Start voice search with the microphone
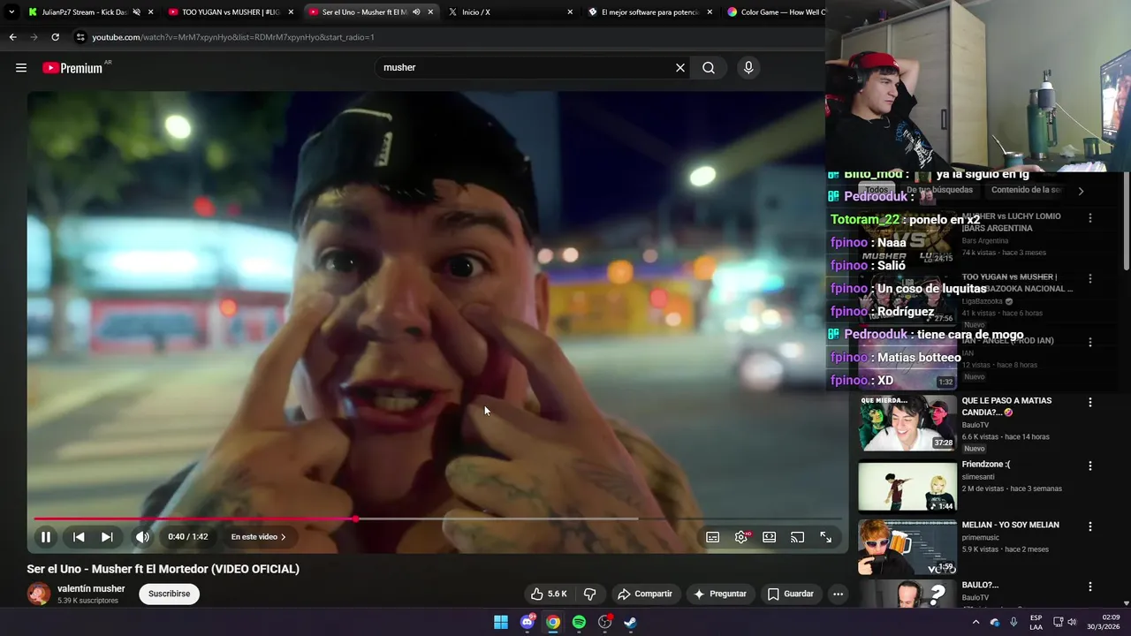1131x636 pixels. (748, 68)
